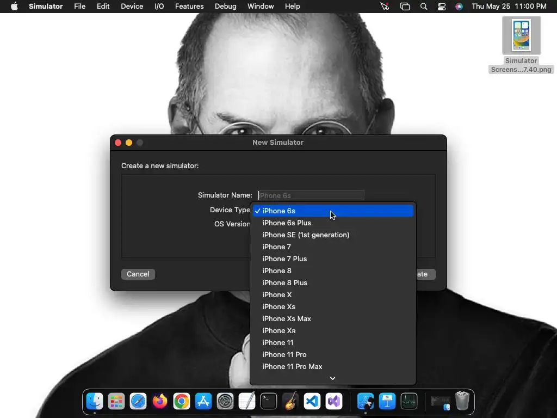Click the Cancel button in New Simulator
Image resolution: width=557 pixels, height=418 pixels.
point(138,274)
